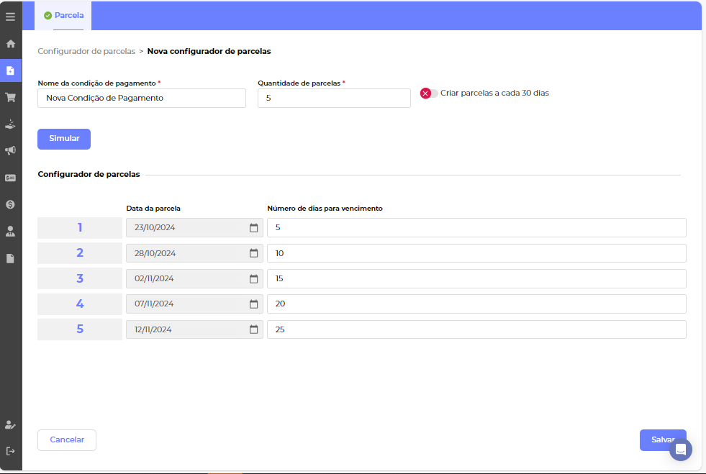Viewport: 706px width, 474px height.
Task: Toggle 'Criar parcelas a cada 30 dias'
Action: click(x=429, y=94)
